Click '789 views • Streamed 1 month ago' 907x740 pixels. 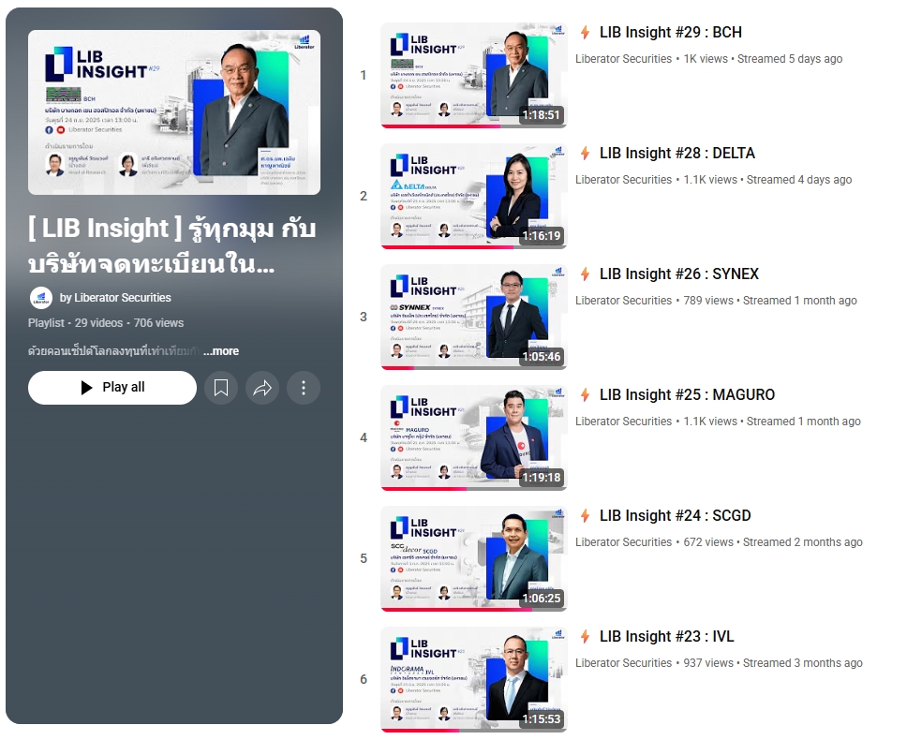click(x=770, y=301)
